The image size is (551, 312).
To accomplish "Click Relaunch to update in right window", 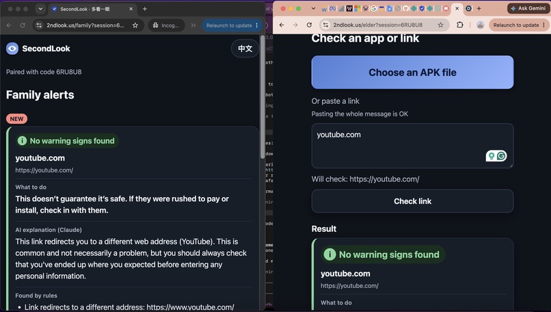I will click(x=516, y=25).
